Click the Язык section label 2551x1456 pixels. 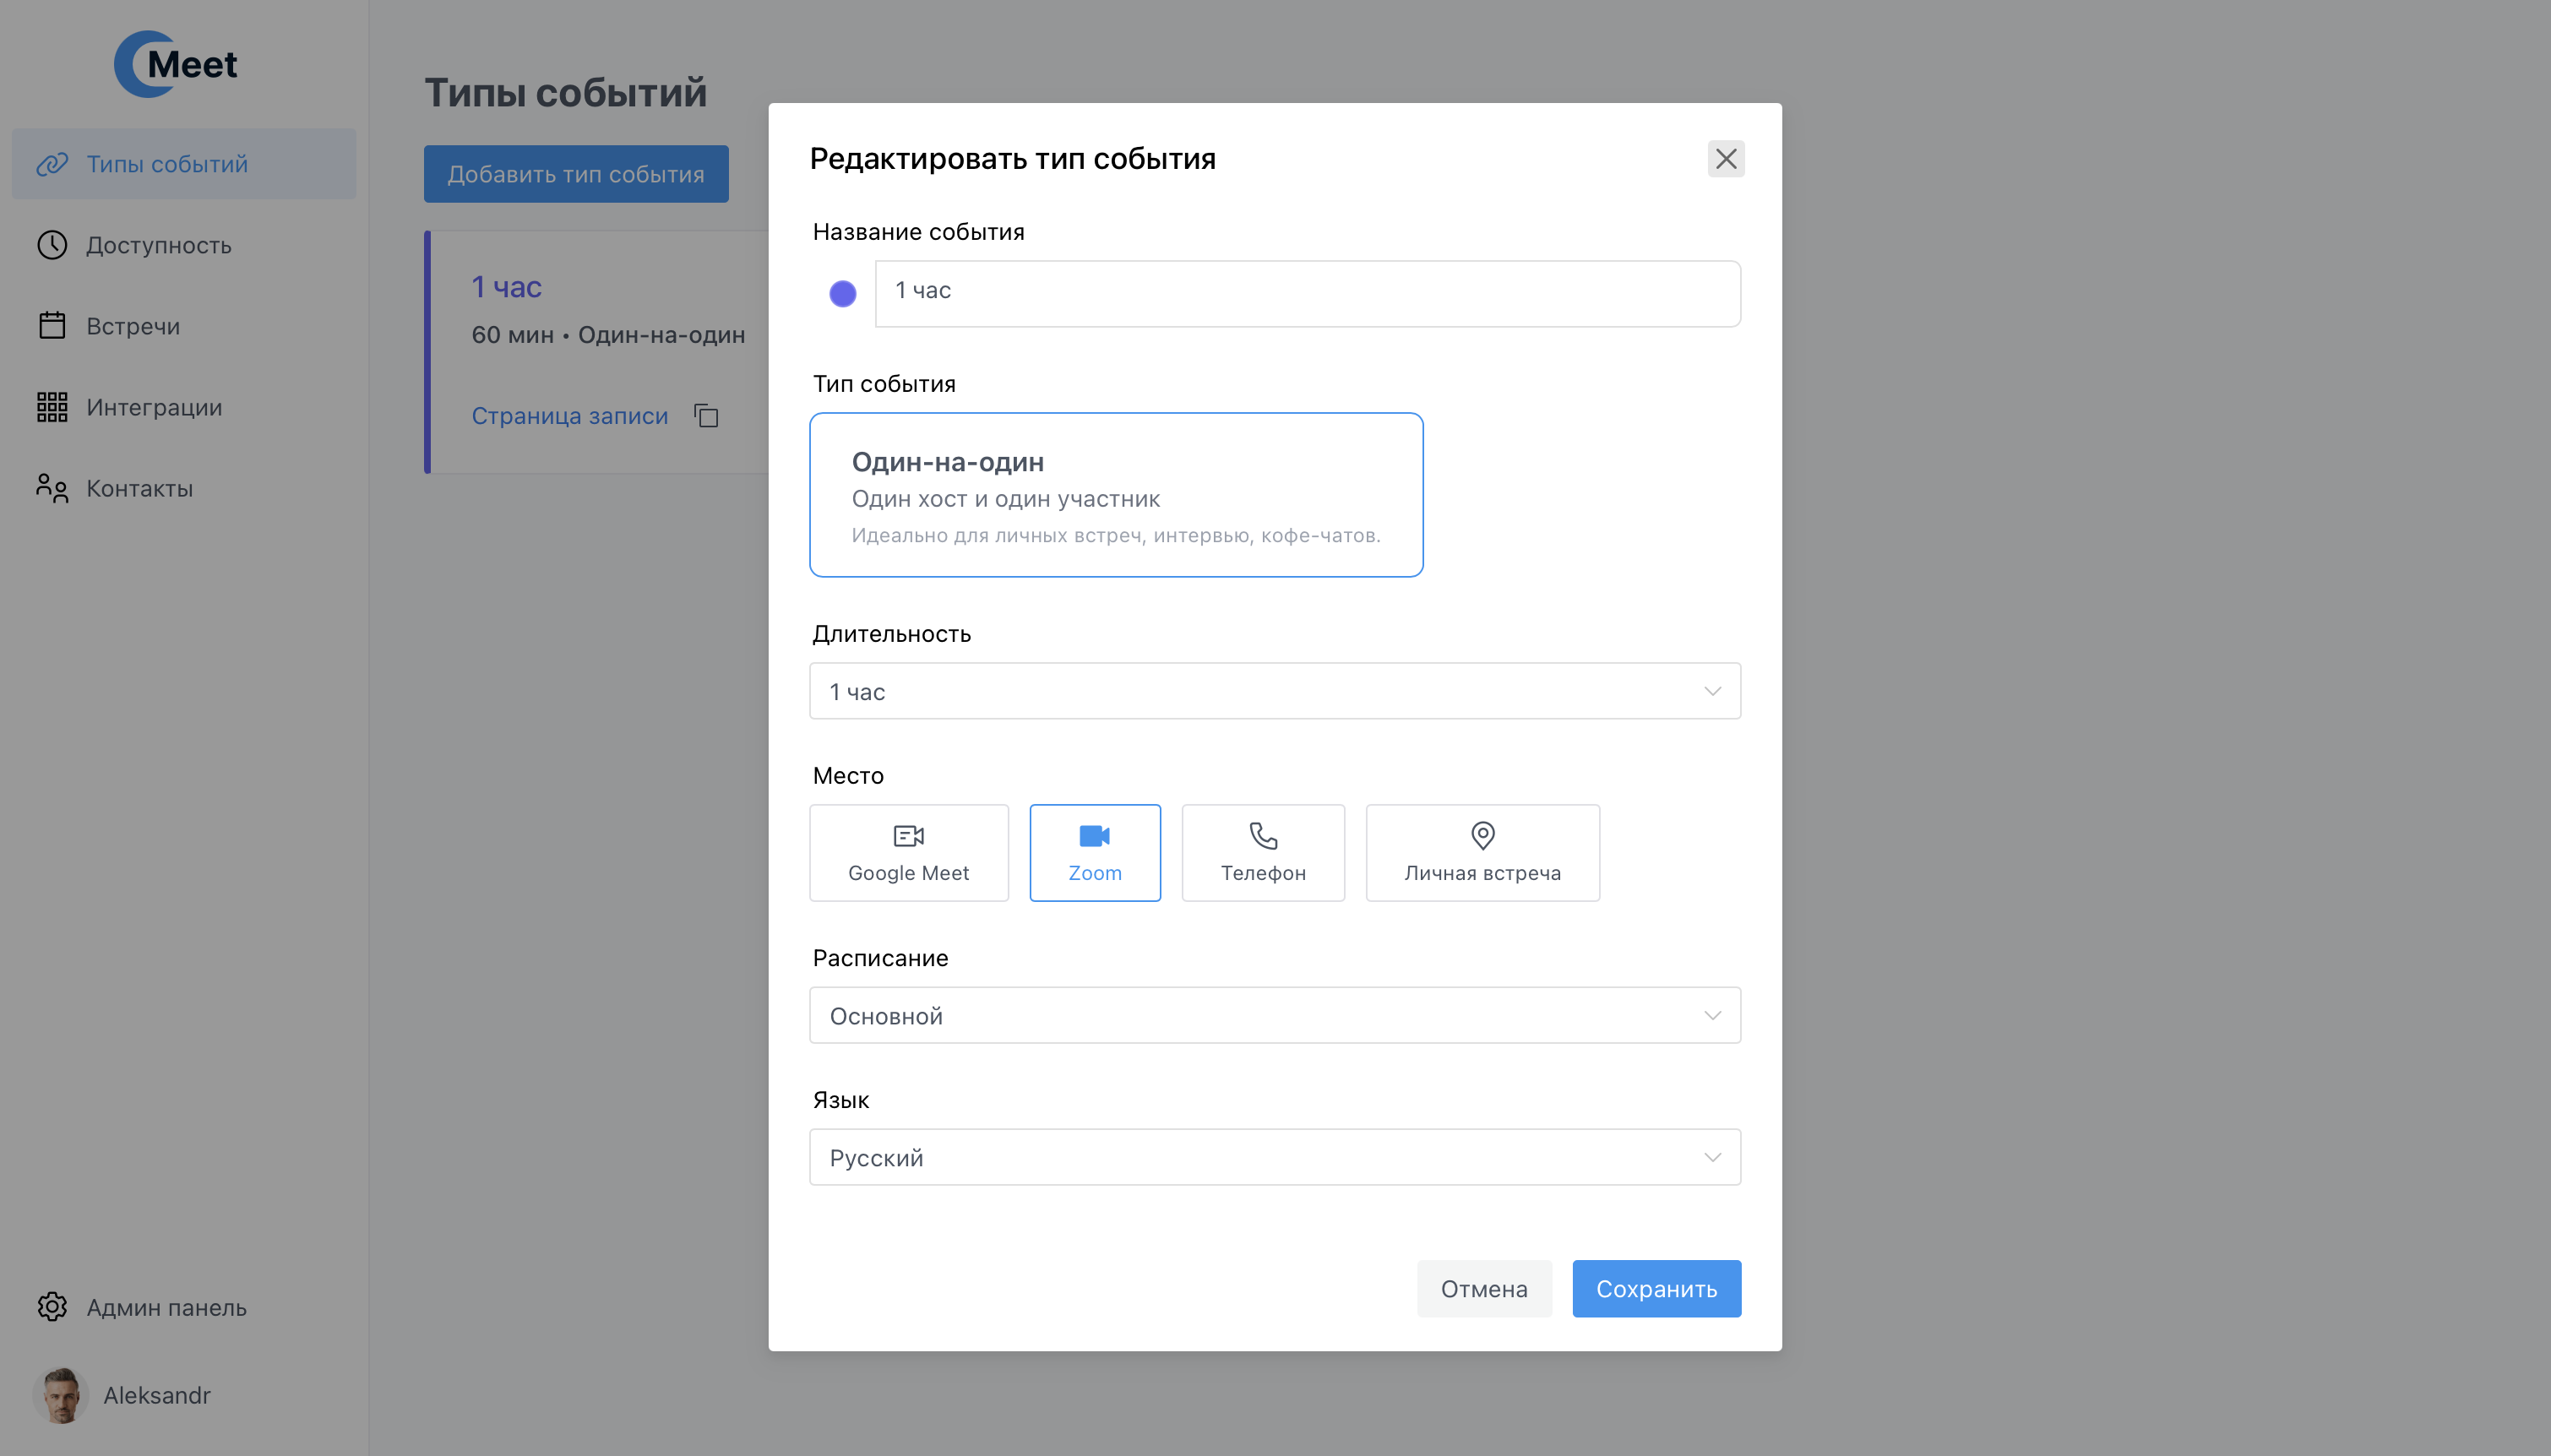coord(841,1100)
